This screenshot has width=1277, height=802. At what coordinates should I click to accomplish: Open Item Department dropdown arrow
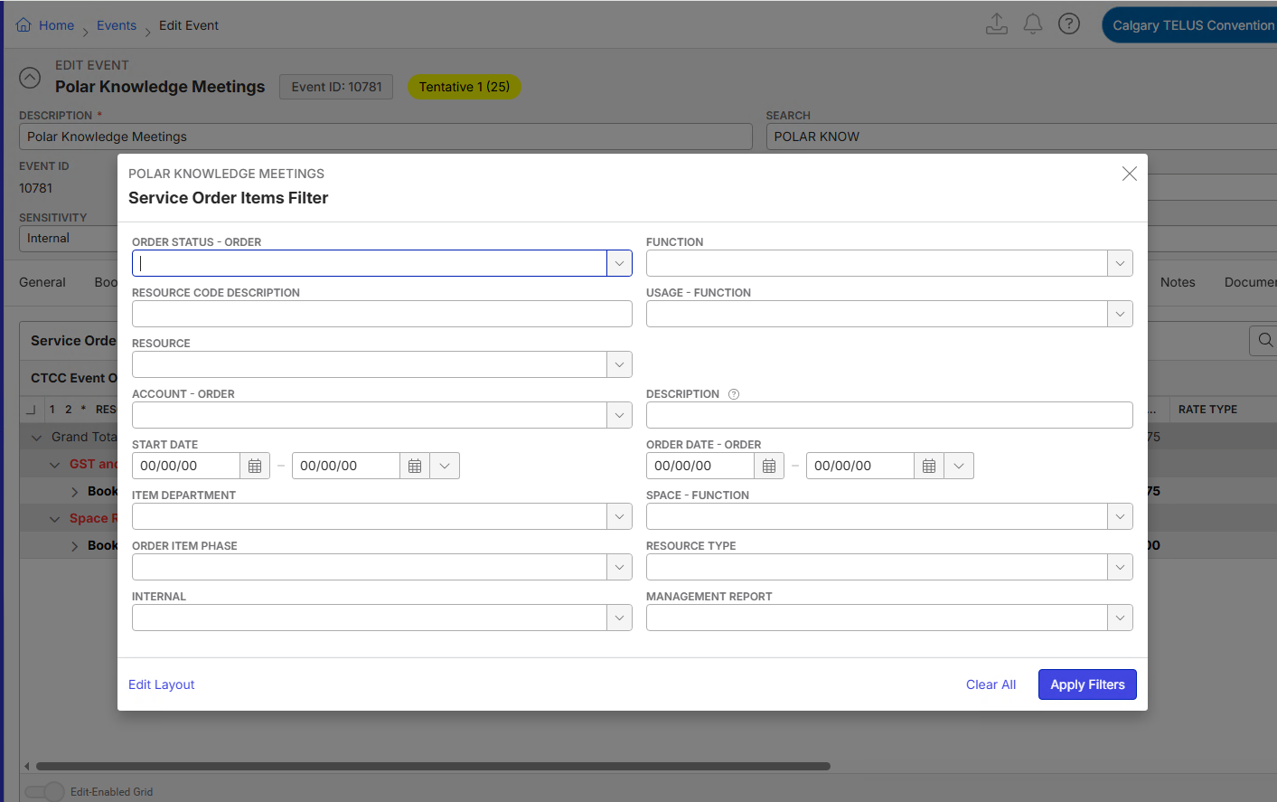pos(619,516)
